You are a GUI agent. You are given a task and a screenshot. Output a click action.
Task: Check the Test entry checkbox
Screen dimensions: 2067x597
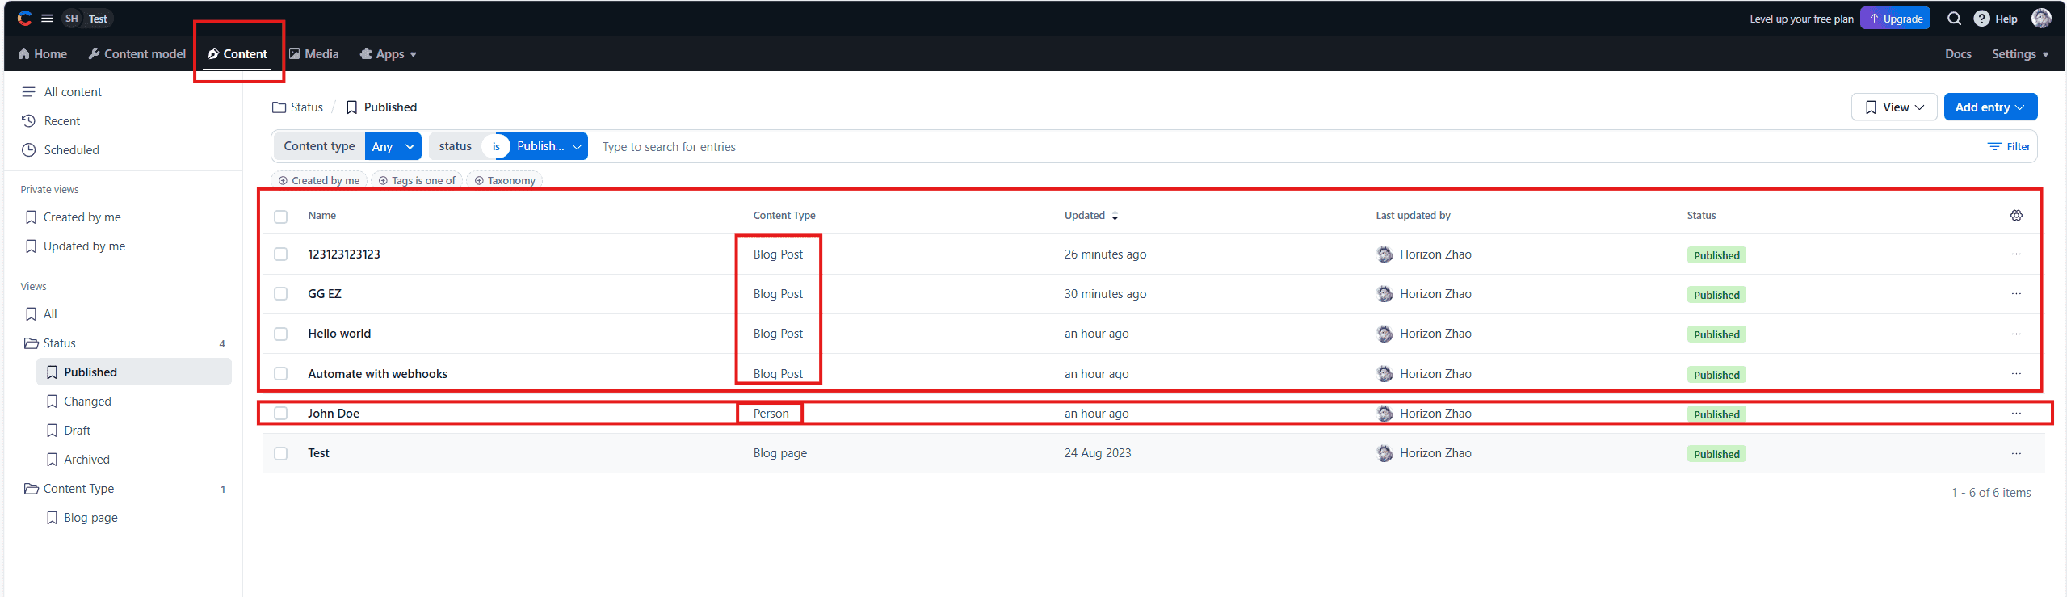click(280, 453)
